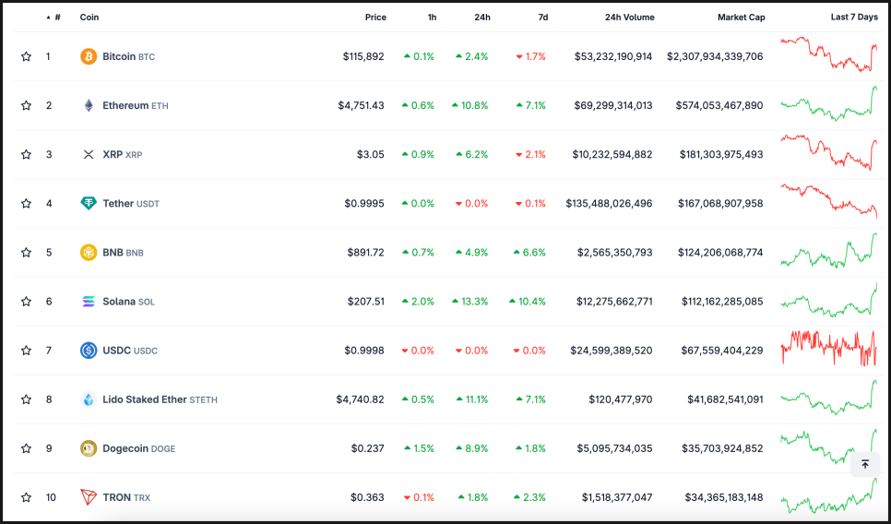This screenshot has height=524, width=891.
Task: Star the USDC row
Action: pyautogui.click(x=26, y=350)
